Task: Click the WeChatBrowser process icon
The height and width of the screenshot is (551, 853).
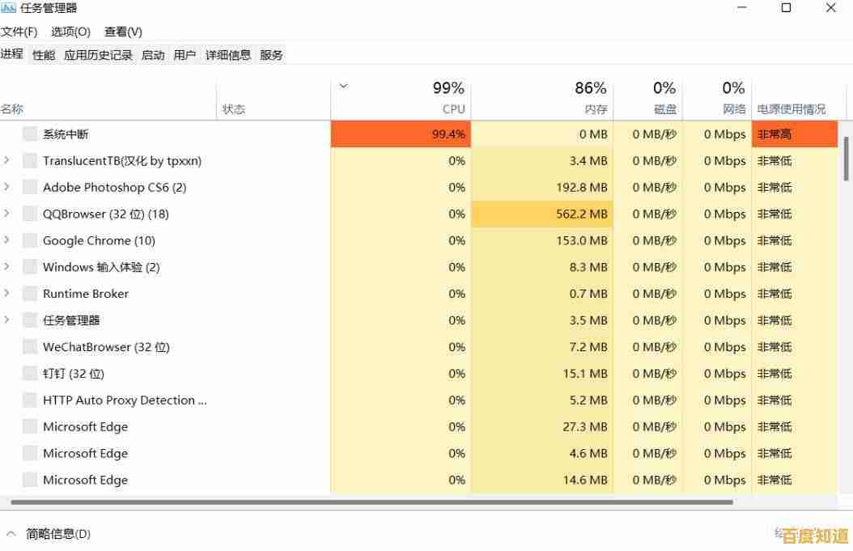Action: (x=29, y=346)
